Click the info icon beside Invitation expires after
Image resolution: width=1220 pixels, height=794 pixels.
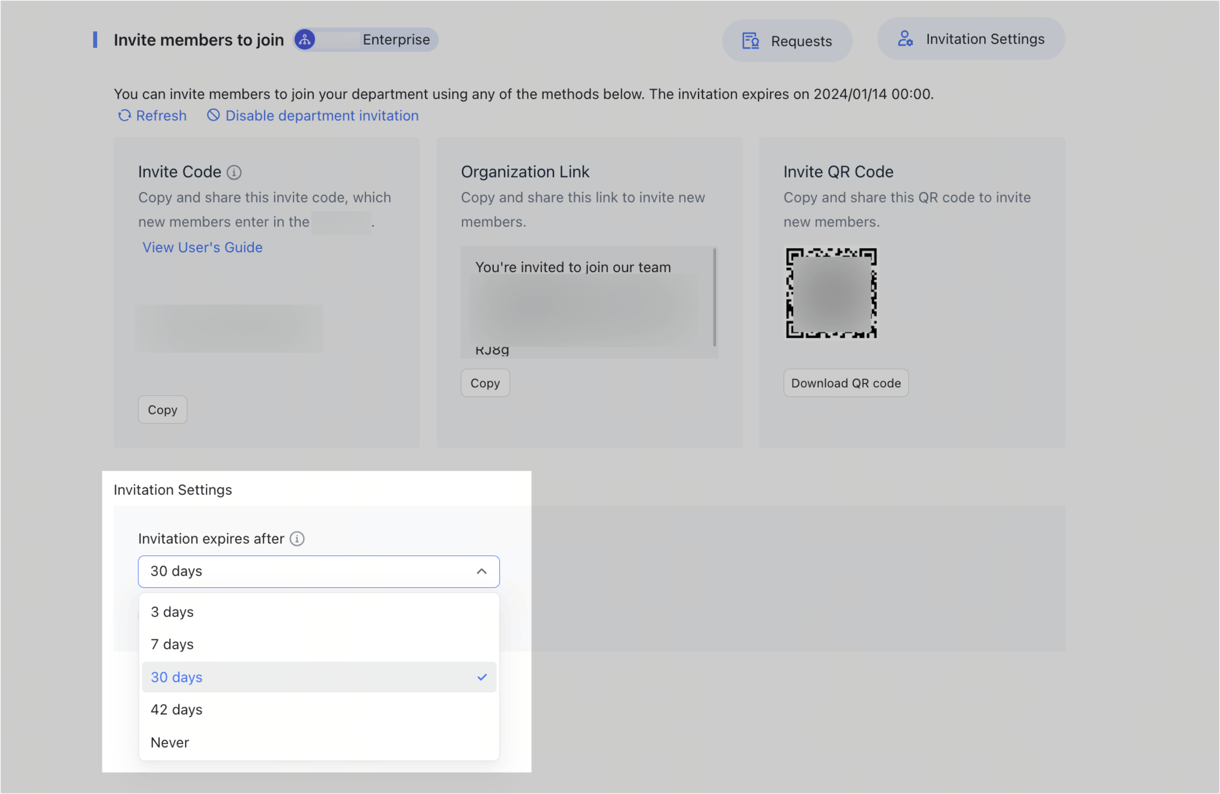pyautogui.click(x=297, y=539)
